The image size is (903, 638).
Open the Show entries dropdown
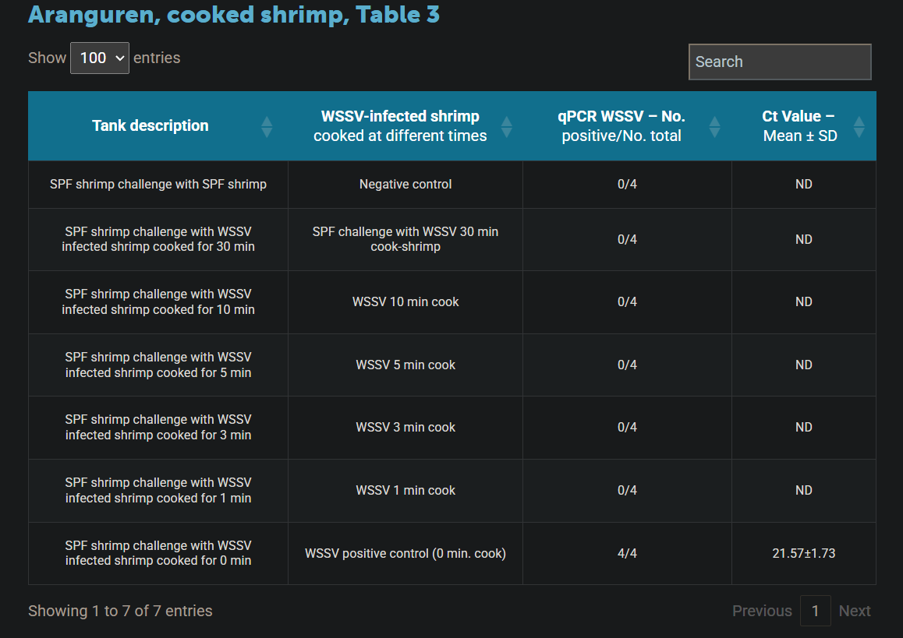(x=100, y=58)
